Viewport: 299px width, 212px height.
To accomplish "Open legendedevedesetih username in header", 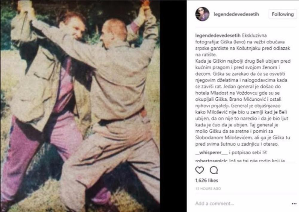I will click(x=236, y=14).
